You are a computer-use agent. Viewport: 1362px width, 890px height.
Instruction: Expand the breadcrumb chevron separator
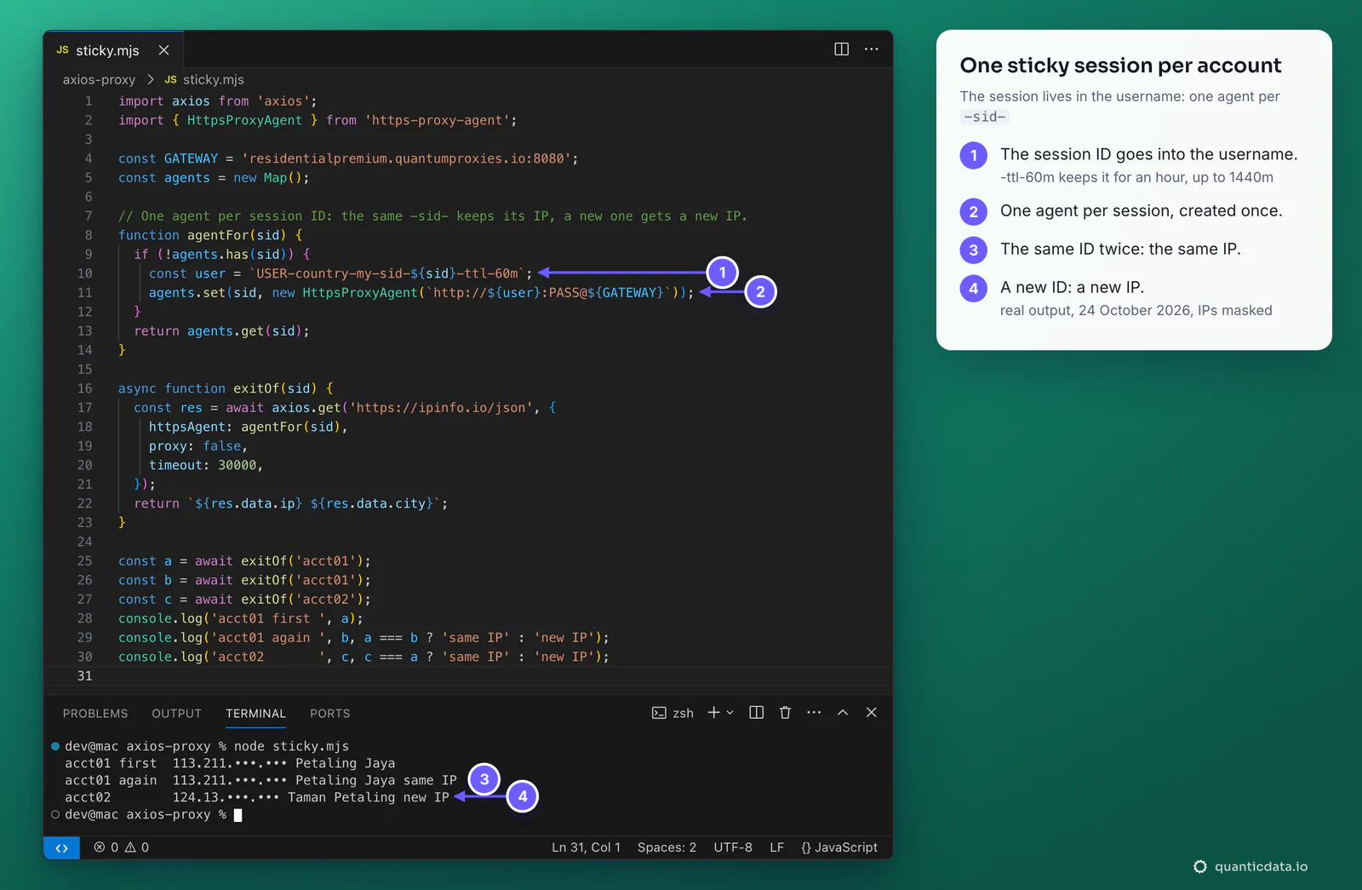point(151,79)
